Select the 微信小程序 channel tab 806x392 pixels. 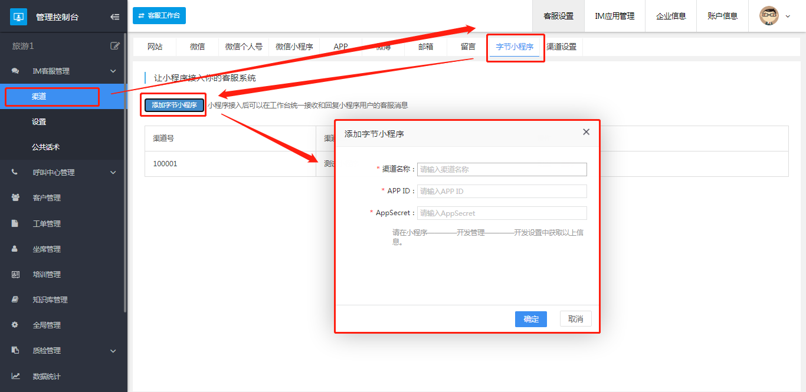point(294,47)
